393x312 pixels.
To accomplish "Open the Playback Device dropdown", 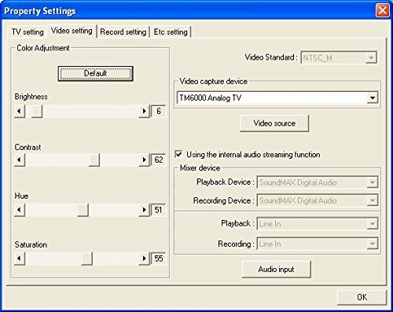I will (x=318, y=182).
